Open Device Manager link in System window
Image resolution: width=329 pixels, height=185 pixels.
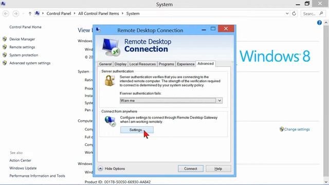coord(22,39)
